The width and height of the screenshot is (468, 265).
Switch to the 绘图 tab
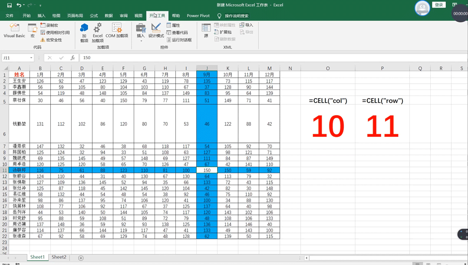(x=56, y=16)
